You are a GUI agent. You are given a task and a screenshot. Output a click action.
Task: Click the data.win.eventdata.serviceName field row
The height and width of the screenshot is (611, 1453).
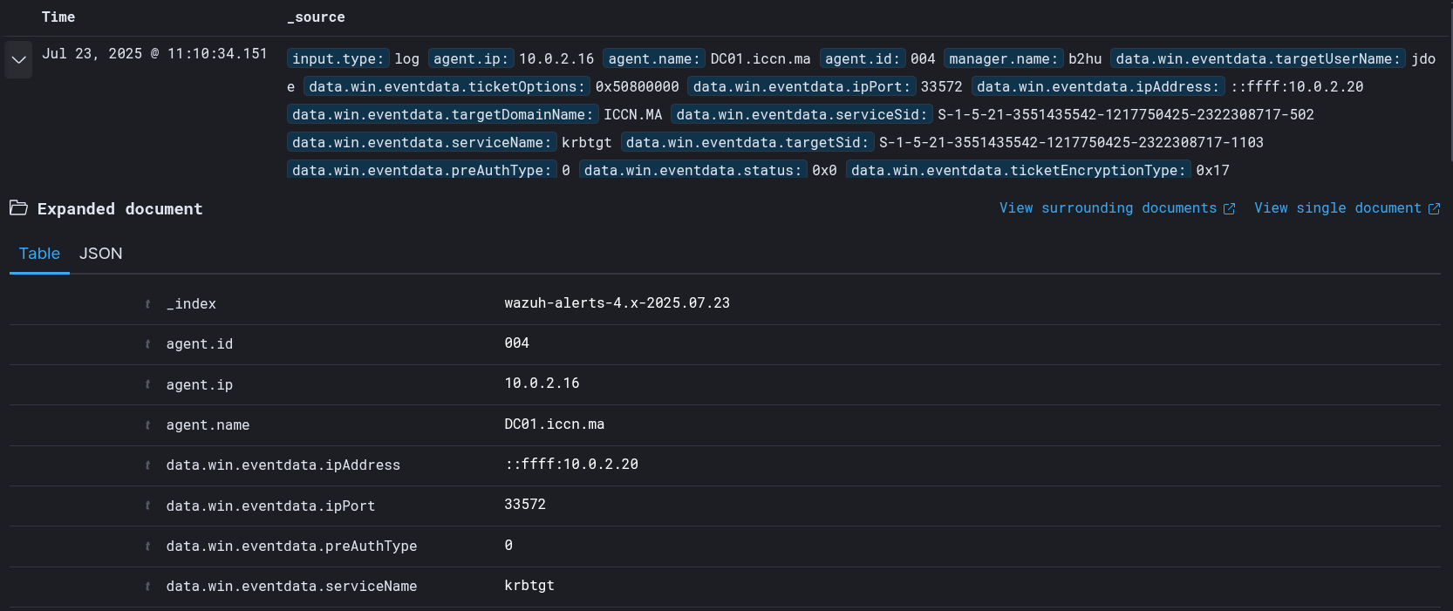click(x=291, y=587)
